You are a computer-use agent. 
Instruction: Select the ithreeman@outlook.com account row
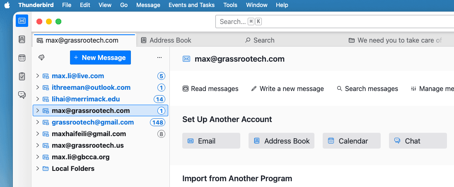101,87
